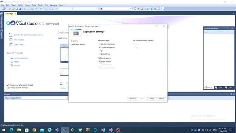Open the notification center icon

(231, 130)
